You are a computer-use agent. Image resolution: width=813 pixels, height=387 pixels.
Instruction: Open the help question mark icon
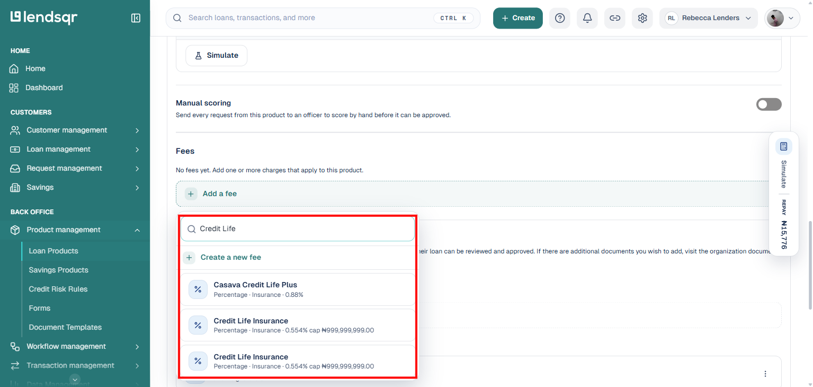coord(560,18)
